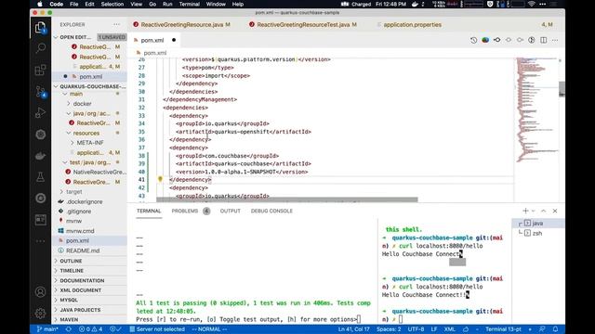Open the Terminal menu in menu bar
The width and height of the screenshot is (595, 334).
click(189, 4)
